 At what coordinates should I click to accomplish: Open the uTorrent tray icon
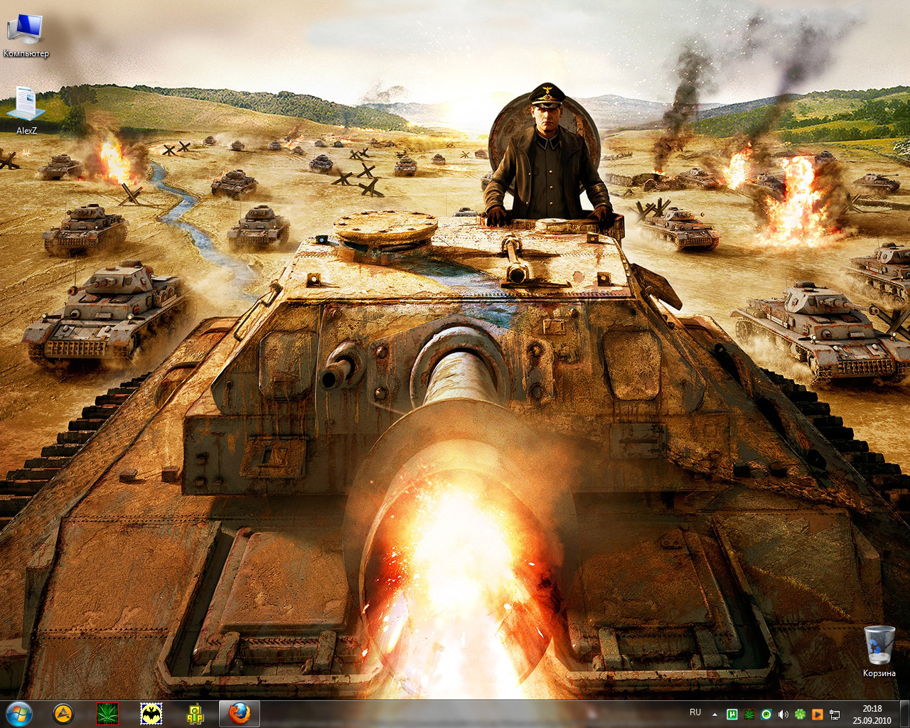[732, 714]
